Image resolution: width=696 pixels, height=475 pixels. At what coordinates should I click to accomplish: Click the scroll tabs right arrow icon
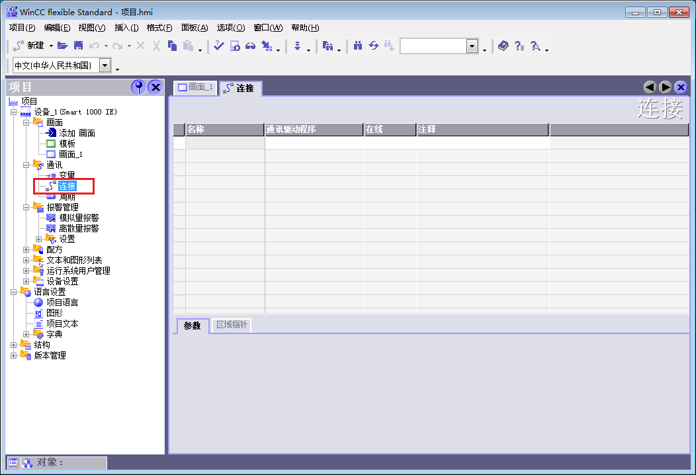[665, 87]
